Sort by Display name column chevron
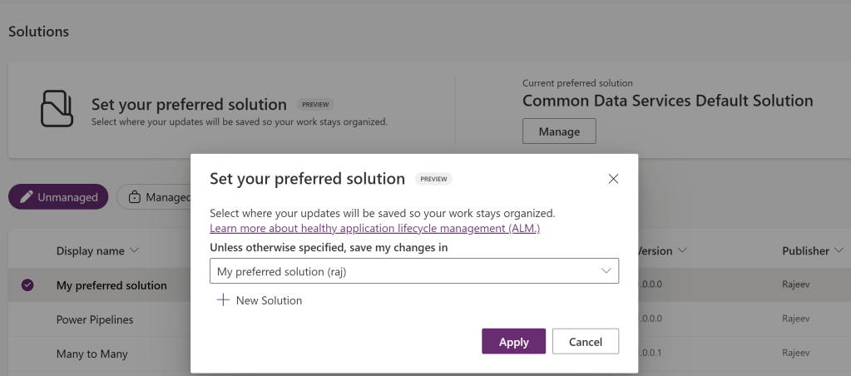Screen dimensions: 851x376 coord(135,251)
